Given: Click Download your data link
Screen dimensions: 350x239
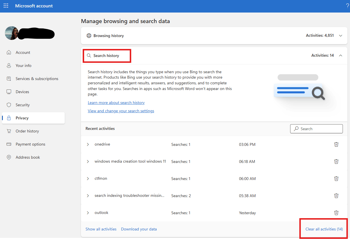Looking at the screenshot, I should click(x=139, y=229).
